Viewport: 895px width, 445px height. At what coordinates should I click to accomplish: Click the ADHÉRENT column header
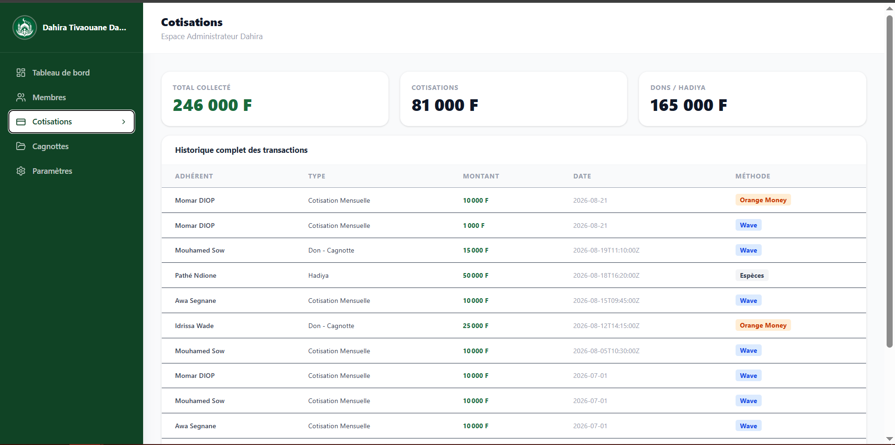click(x=194, y=176)
